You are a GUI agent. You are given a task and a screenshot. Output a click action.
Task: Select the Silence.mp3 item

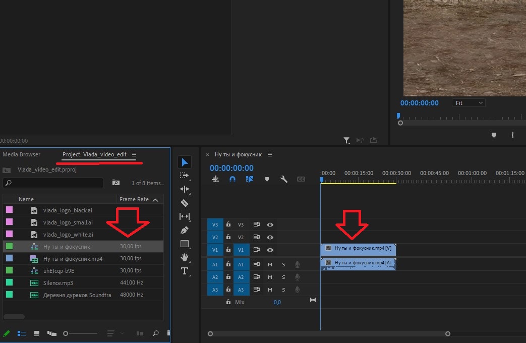(x=83, y=283)
